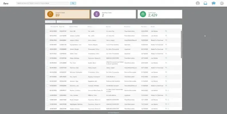Click the orange clipboard Current Cases icon
The image size is (227, 114).
pos(50,14)
